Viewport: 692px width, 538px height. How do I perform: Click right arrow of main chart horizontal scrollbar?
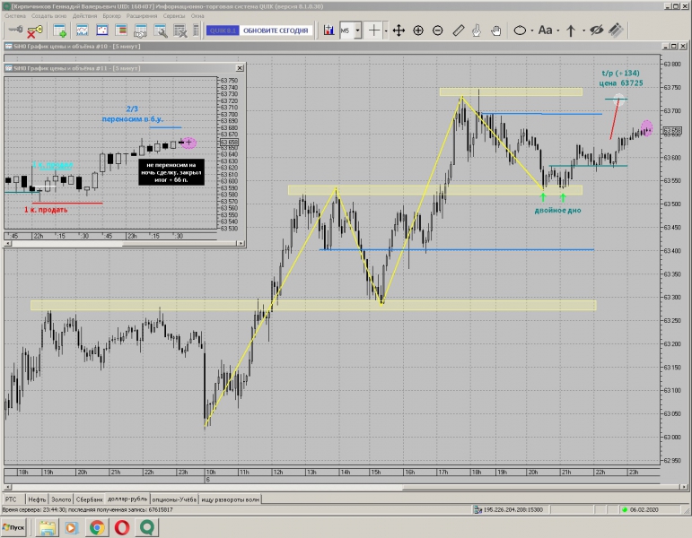pyautogui.click(x=684, y=487)
